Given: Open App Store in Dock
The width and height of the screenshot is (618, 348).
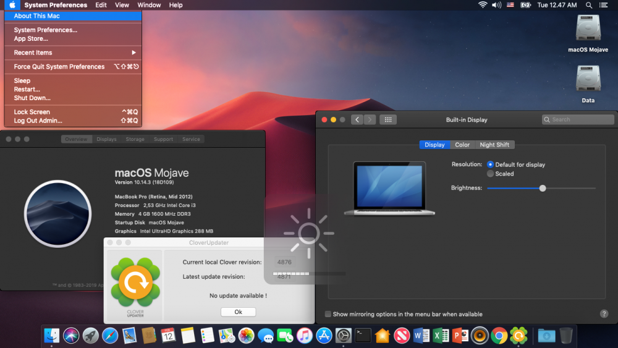Looking at the screenshot, I should tap(324, 336).
